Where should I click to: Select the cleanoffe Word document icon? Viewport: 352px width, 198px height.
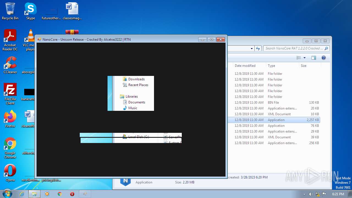click(x=29, y=119)
